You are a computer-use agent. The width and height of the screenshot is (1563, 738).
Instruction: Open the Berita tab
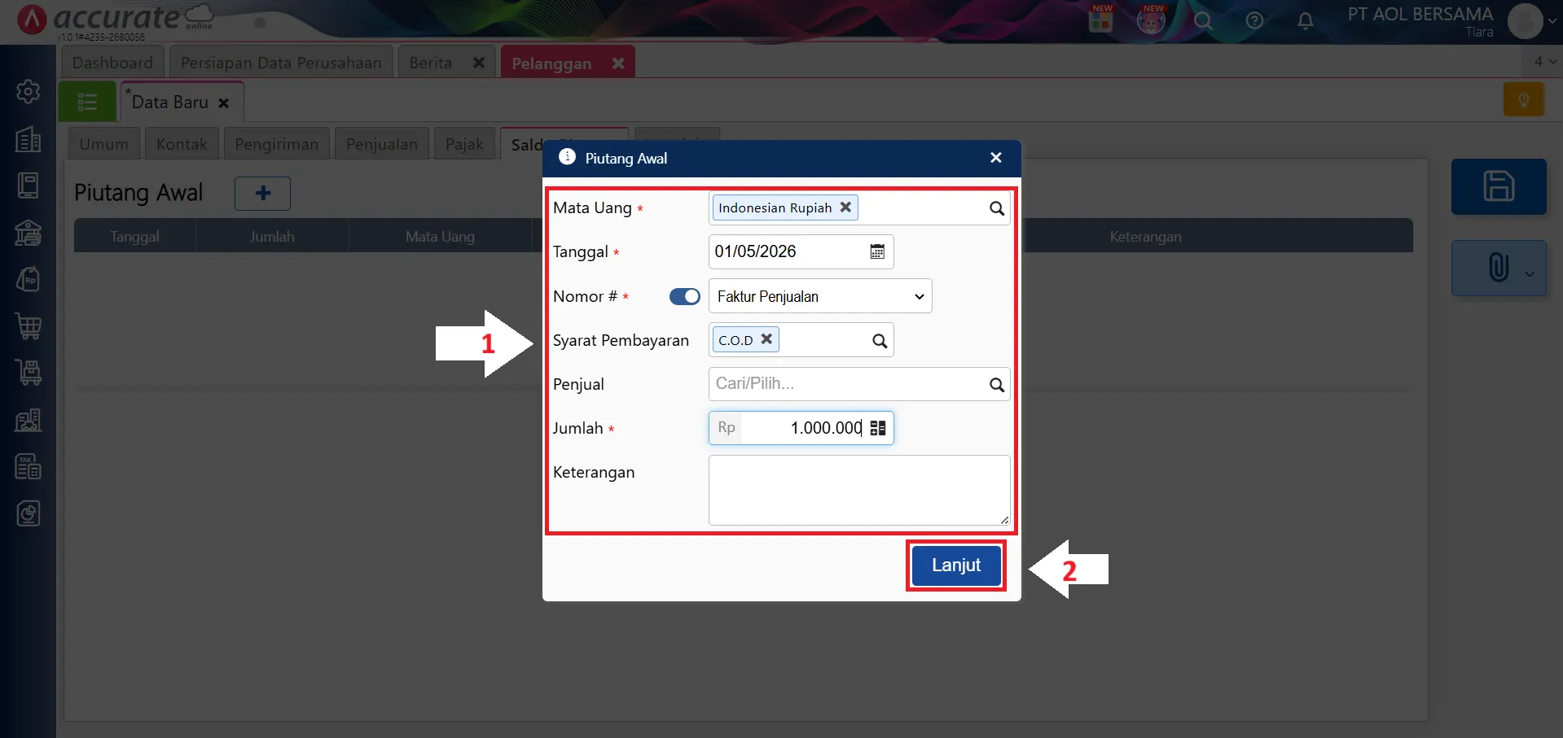click(431, 63)
